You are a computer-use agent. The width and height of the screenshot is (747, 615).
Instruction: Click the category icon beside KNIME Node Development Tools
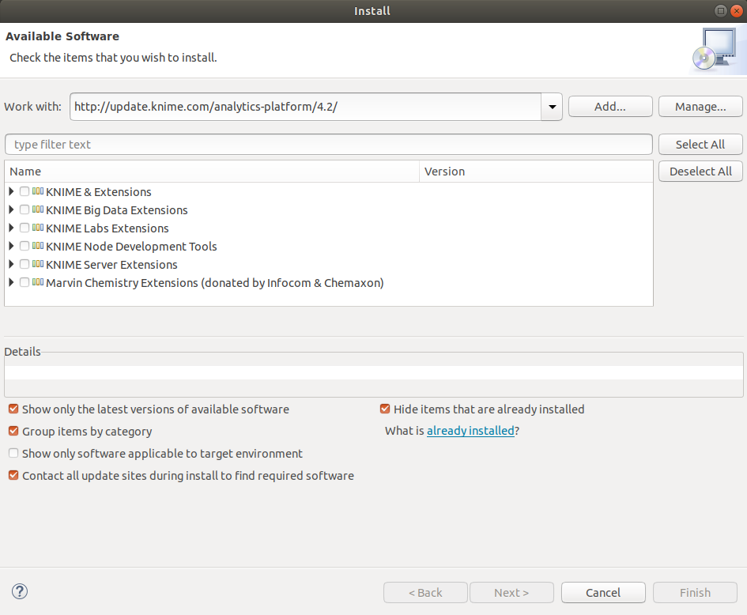(38, 246)
